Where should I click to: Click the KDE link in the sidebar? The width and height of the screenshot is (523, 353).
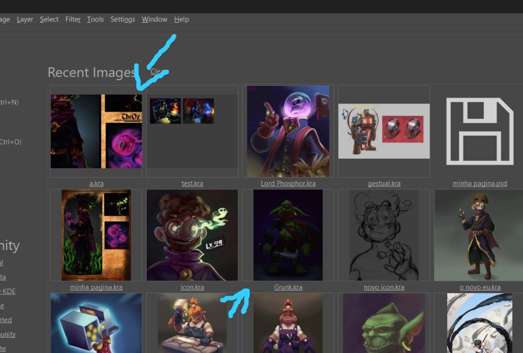8,291
